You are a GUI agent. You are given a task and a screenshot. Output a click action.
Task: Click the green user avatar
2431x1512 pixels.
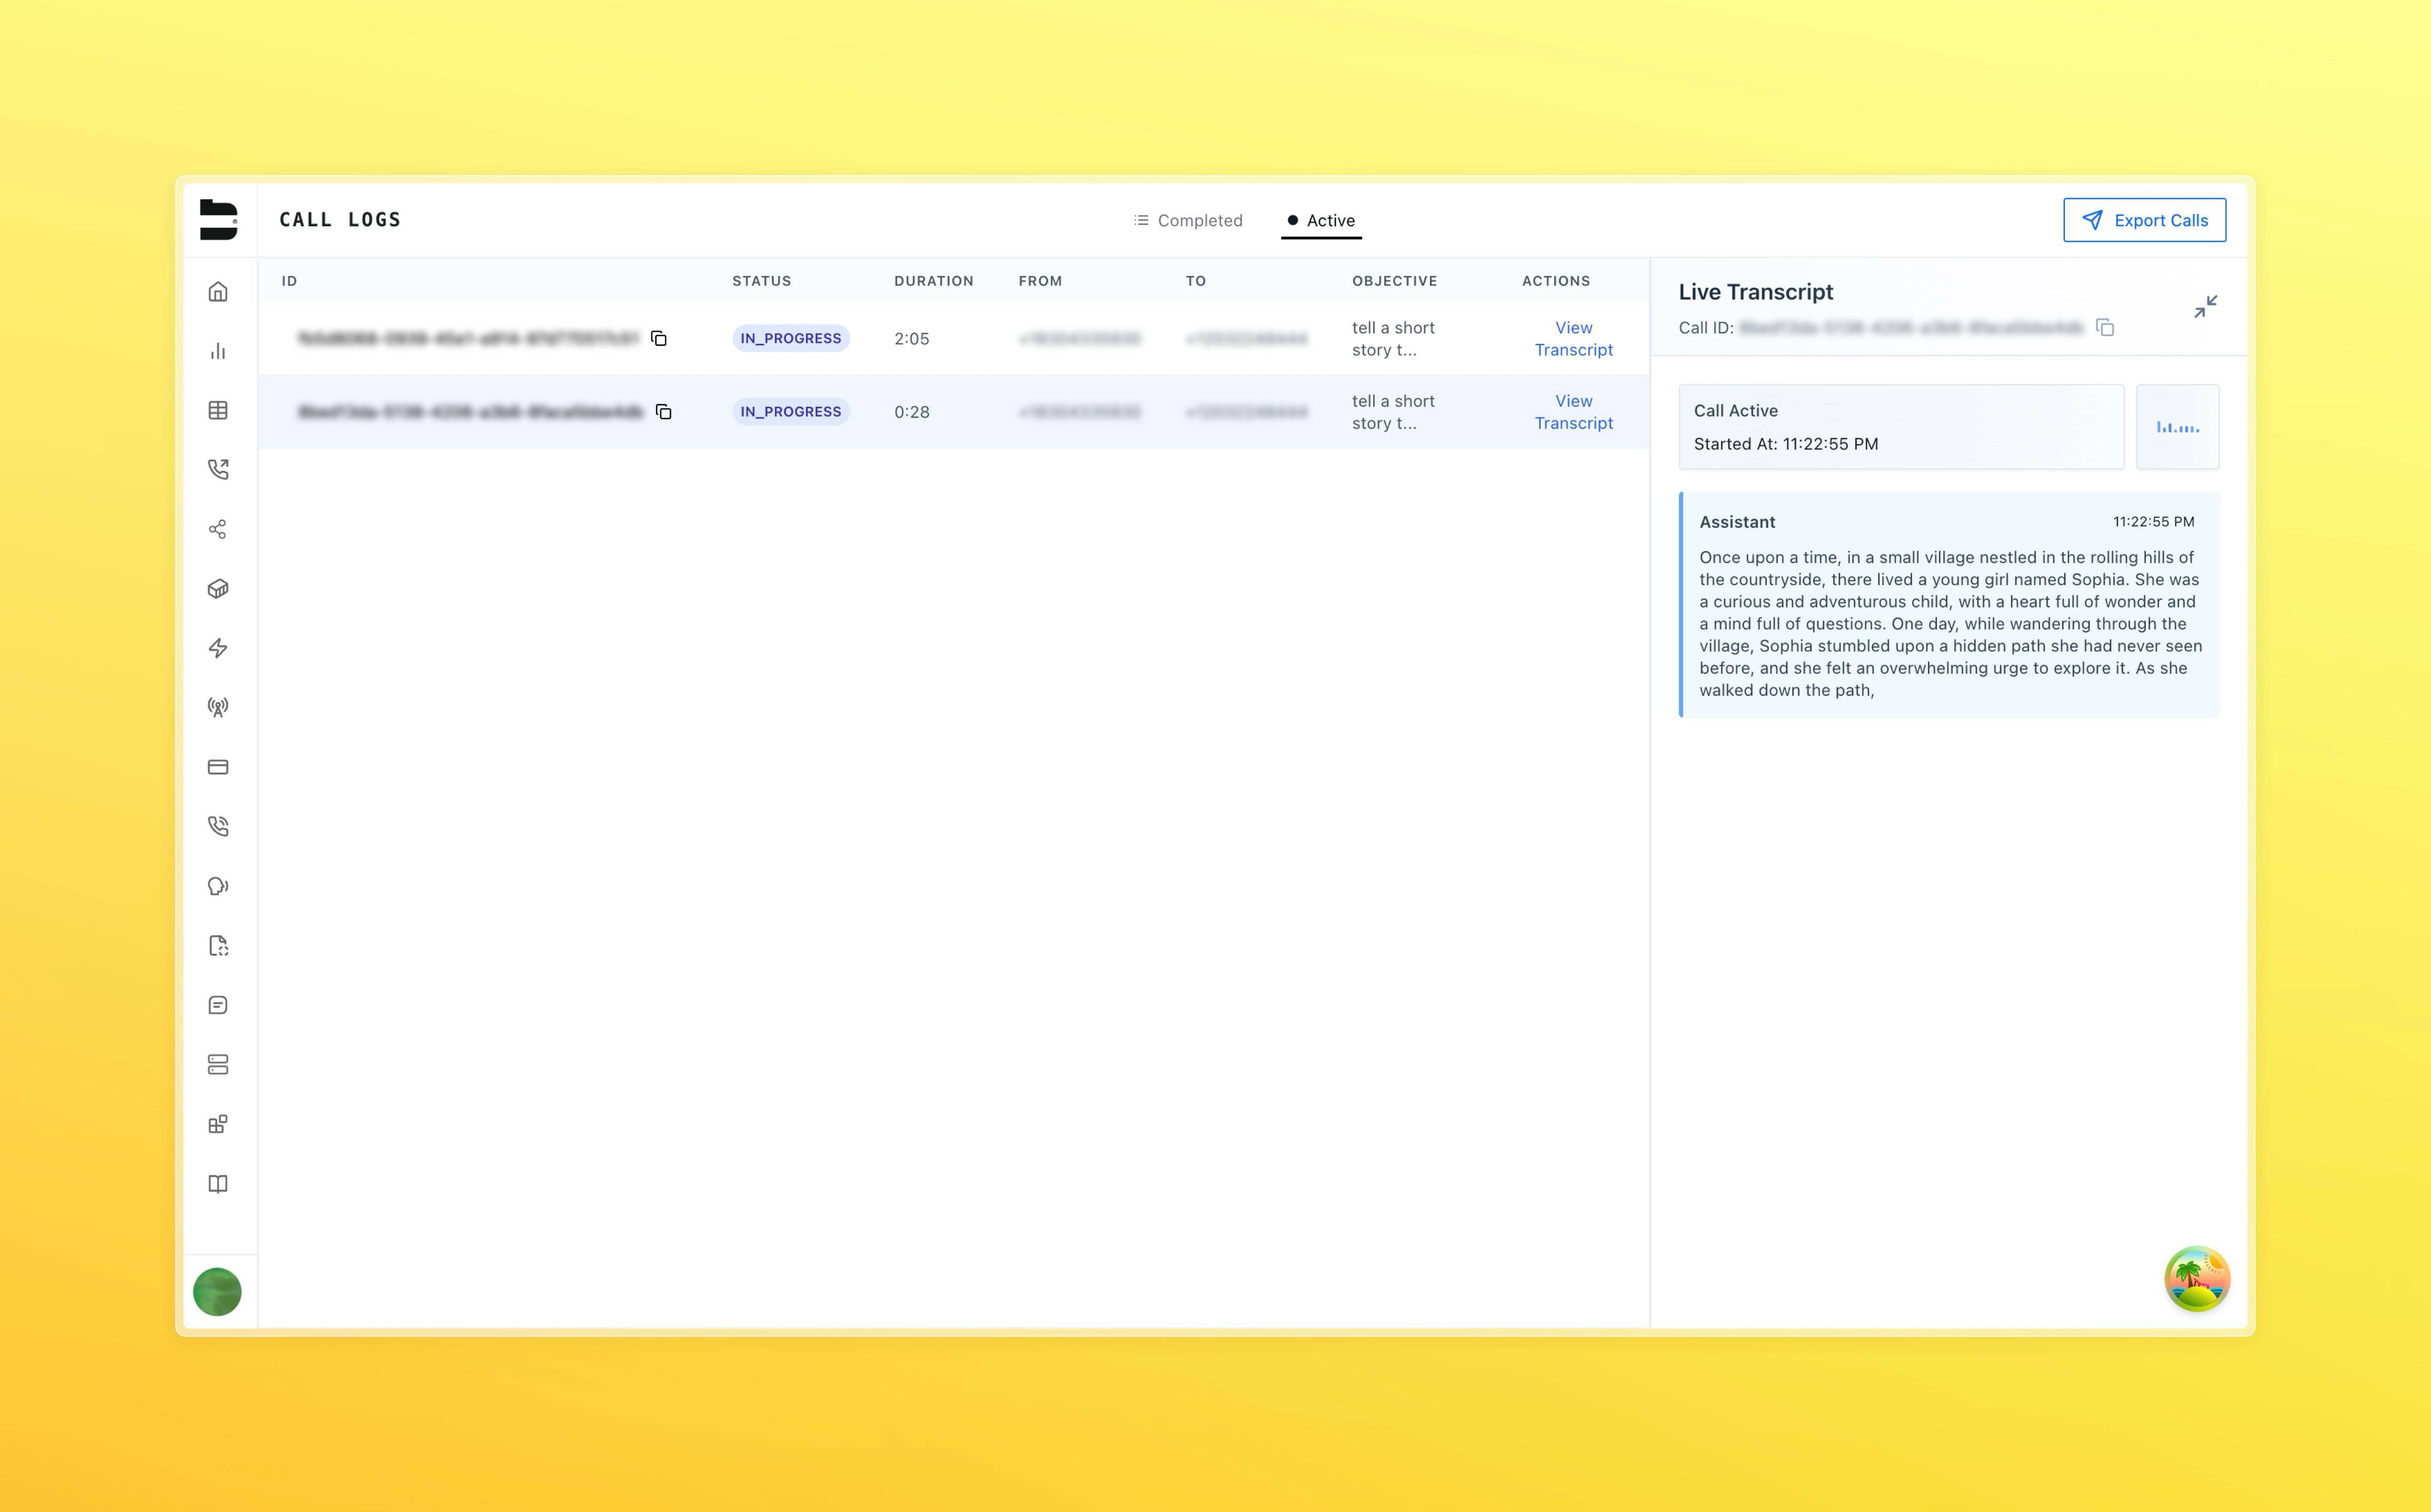click(x=217, y=1292)
